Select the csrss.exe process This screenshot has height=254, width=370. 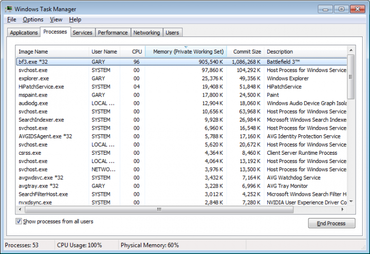coord(181,153)
